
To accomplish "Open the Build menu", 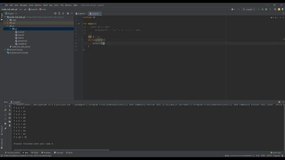I will [x=45, y=5].
